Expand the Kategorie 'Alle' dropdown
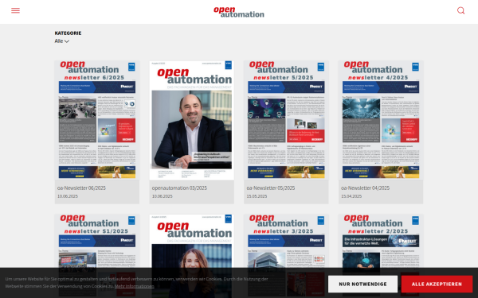The width and height of the screenshot is (478, 298). pos(62,41)
